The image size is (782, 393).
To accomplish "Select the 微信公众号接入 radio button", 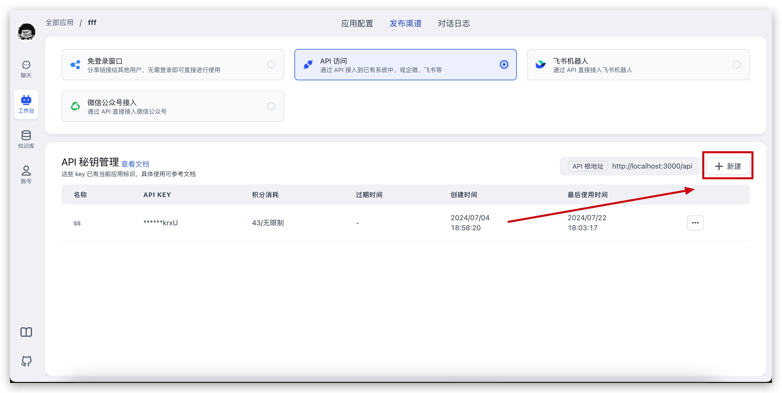I will (x=271, y=106).
